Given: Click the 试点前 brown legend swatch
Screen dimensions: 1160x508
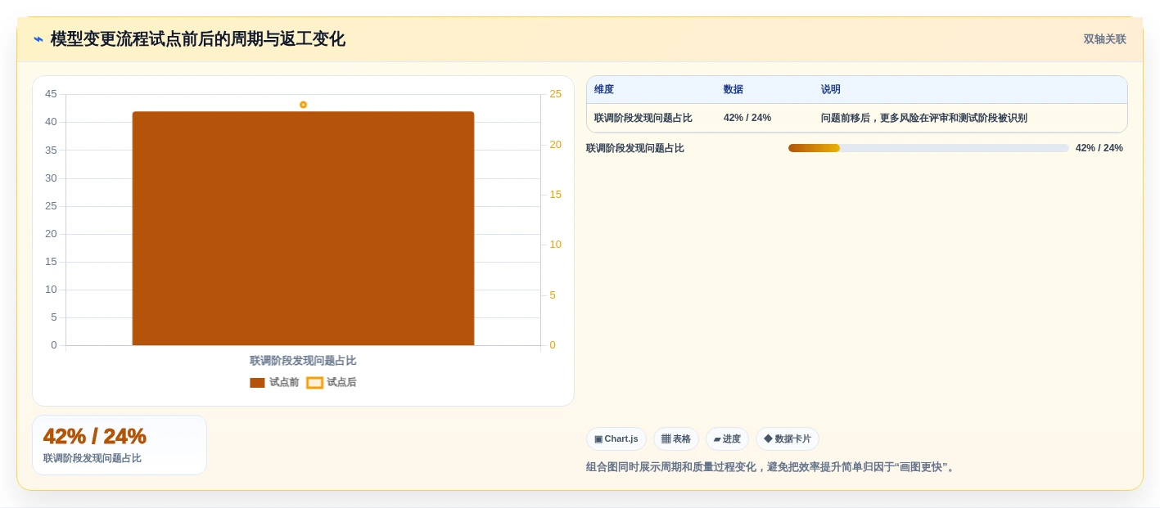Looking at the screenshot, I should coord(257,383).
